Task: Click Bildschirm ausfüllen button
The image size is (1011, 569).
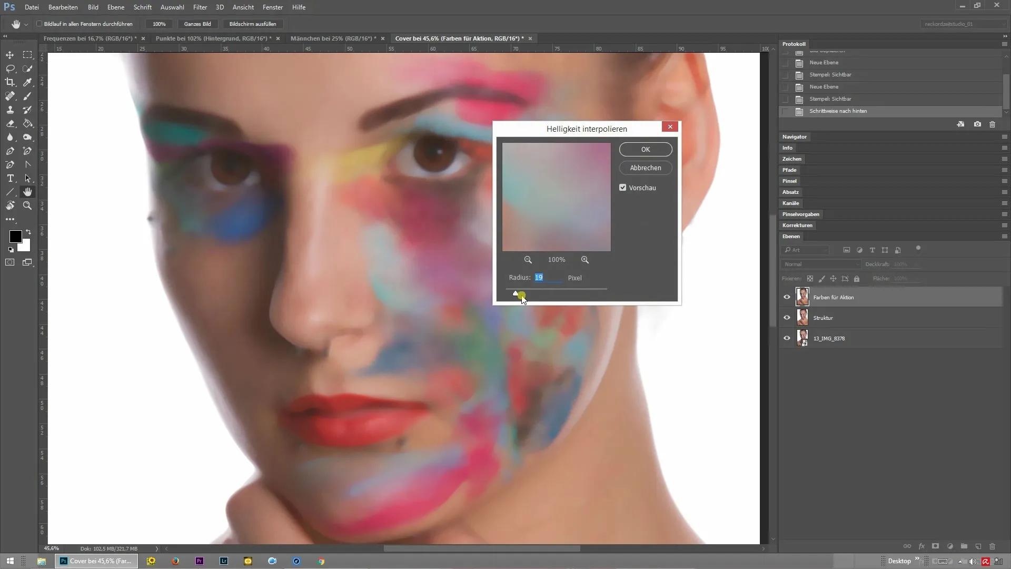Action: tap(253, 24)
